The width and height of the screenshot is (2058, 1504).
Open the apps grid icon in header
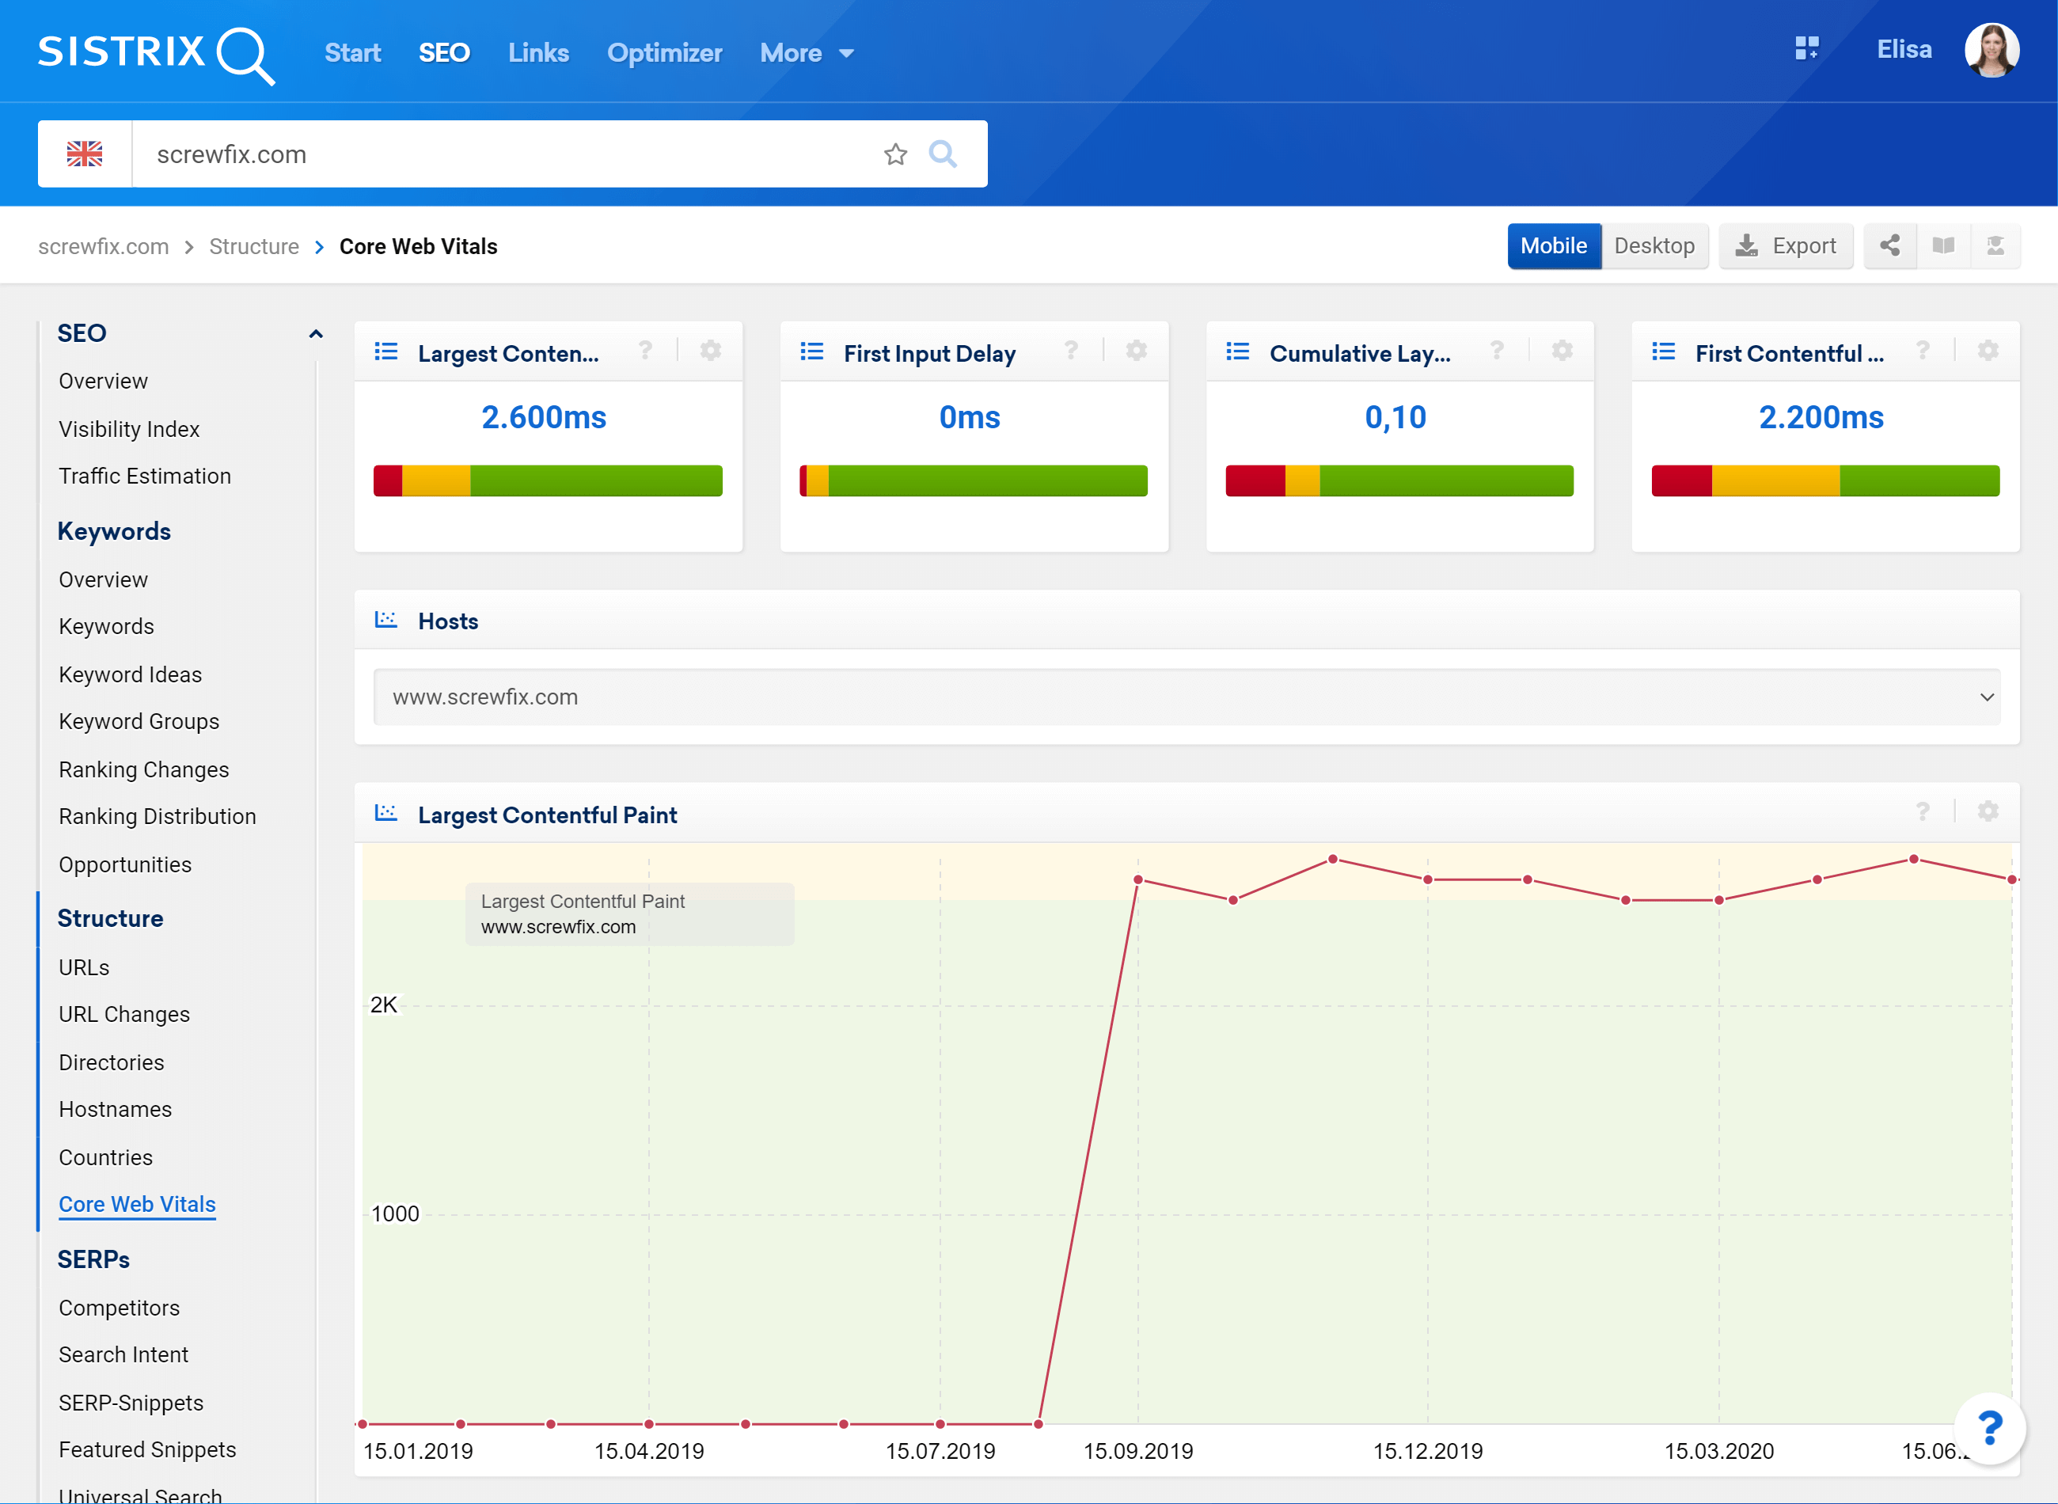1805,49
